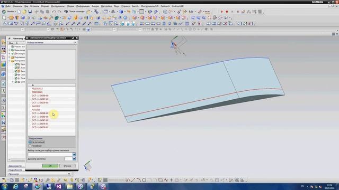Click the Начало start button in toolbar
339x190 pixels.
8,12
